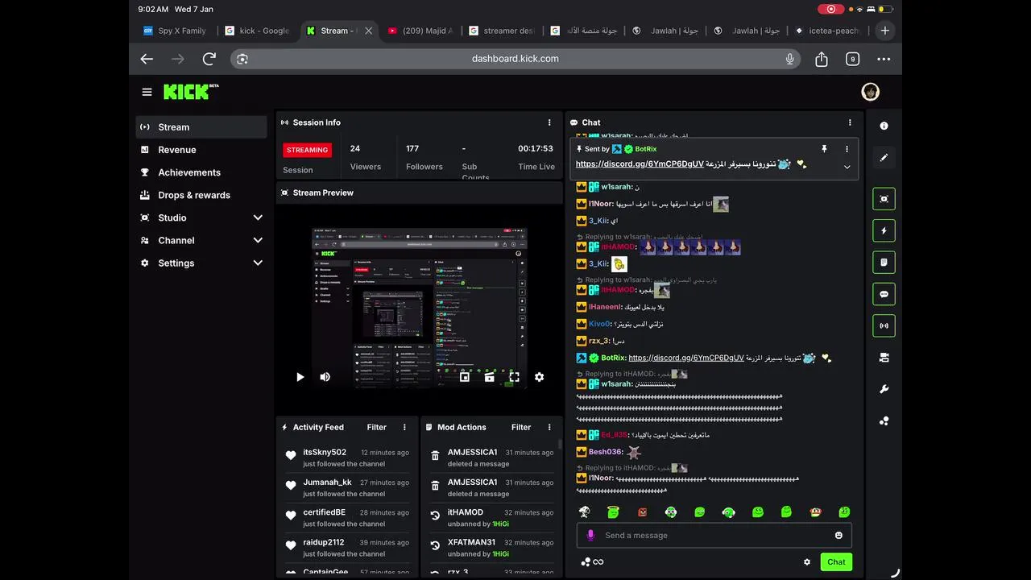1031x580 pixels.
Task: Click the Send a message field
Action: tap(714, 535)
